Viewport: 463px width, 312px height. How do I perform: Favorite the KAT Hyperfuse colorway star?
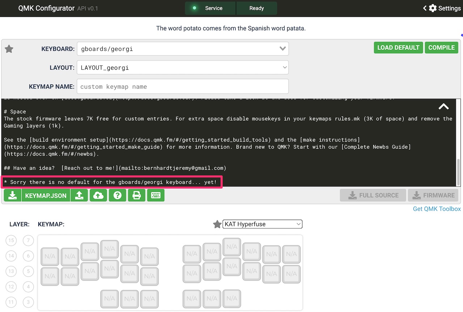coord(217,224)
